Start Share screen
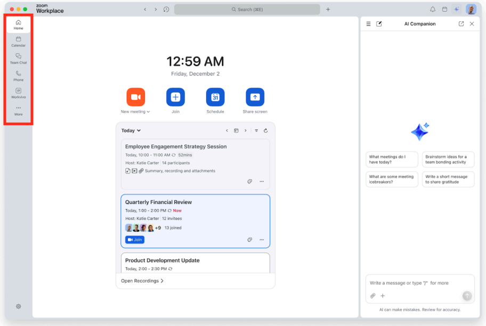 (255, 97)
